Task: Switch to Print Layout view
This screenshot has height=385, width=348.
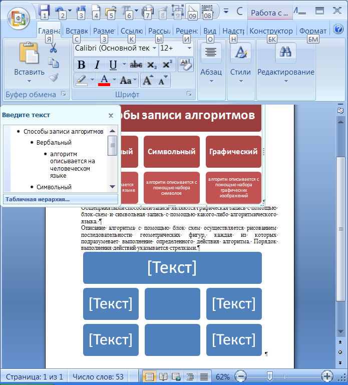Action: pos(149,376)
